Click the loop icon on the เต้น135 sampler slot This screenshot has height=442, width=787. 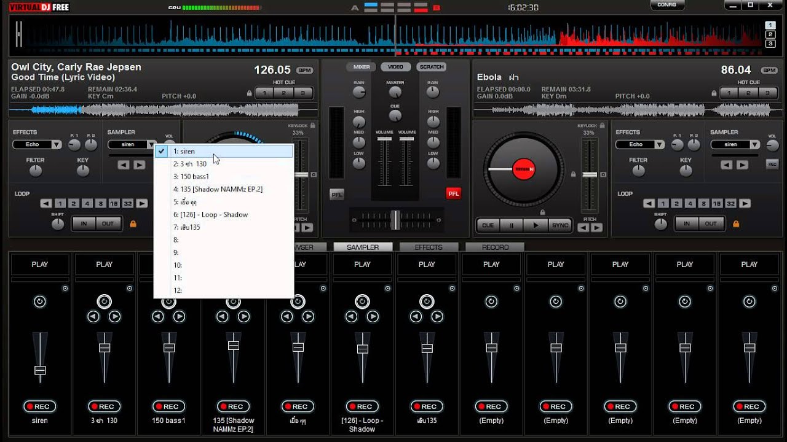point(427,301)
